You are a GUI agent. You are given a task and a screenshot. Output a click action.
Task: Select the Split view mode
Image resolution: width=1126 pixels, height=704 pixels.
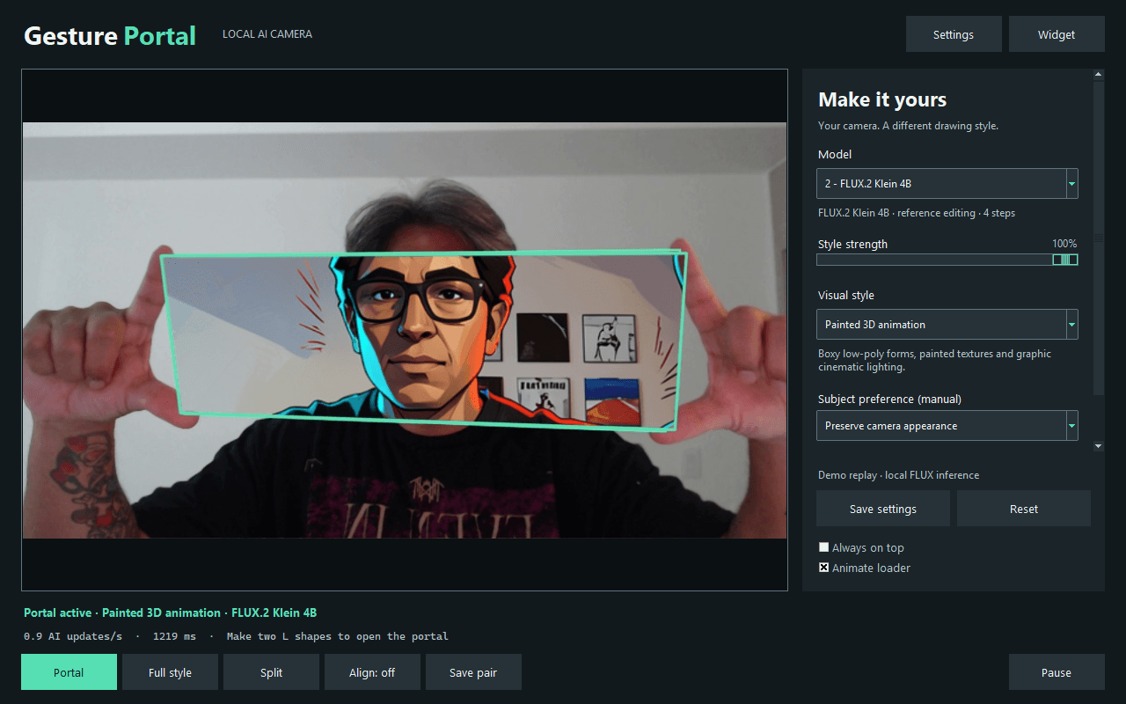271,672
